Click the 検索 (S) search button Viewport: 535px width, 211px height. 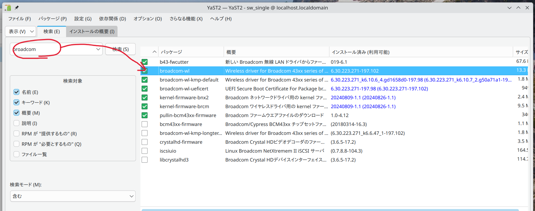click(121, 49)
